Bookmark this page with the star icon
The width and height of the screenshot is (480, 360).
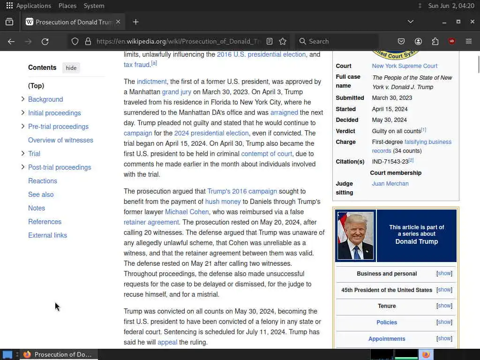[283, 41]
